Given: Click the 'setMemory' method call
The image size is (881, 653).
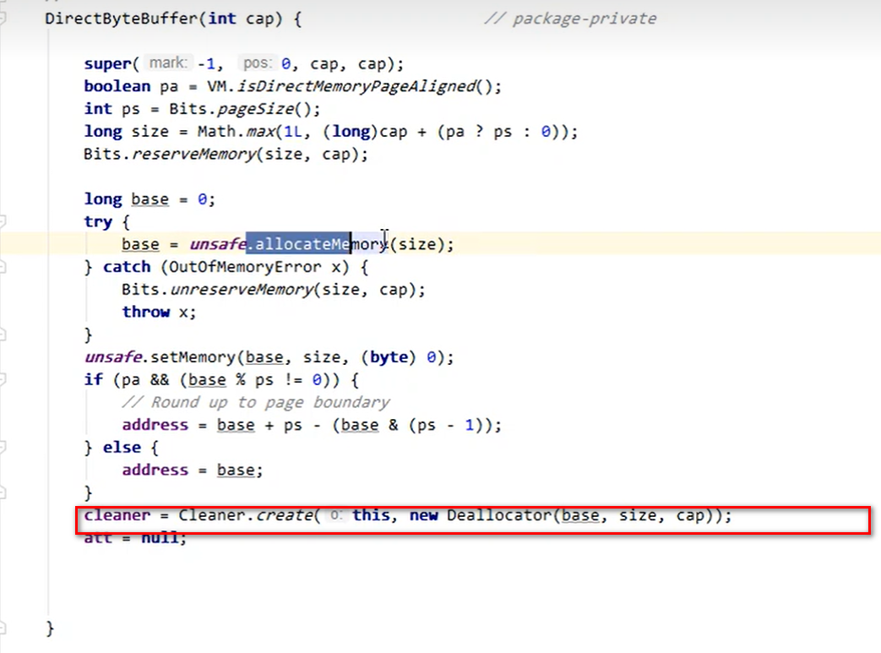Looking at the screenshot, I should pyautogui.click(x=193, y=357).
